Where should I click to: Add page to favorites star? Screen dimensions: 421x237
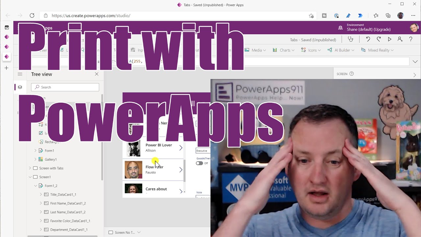(x=311, y=15)
